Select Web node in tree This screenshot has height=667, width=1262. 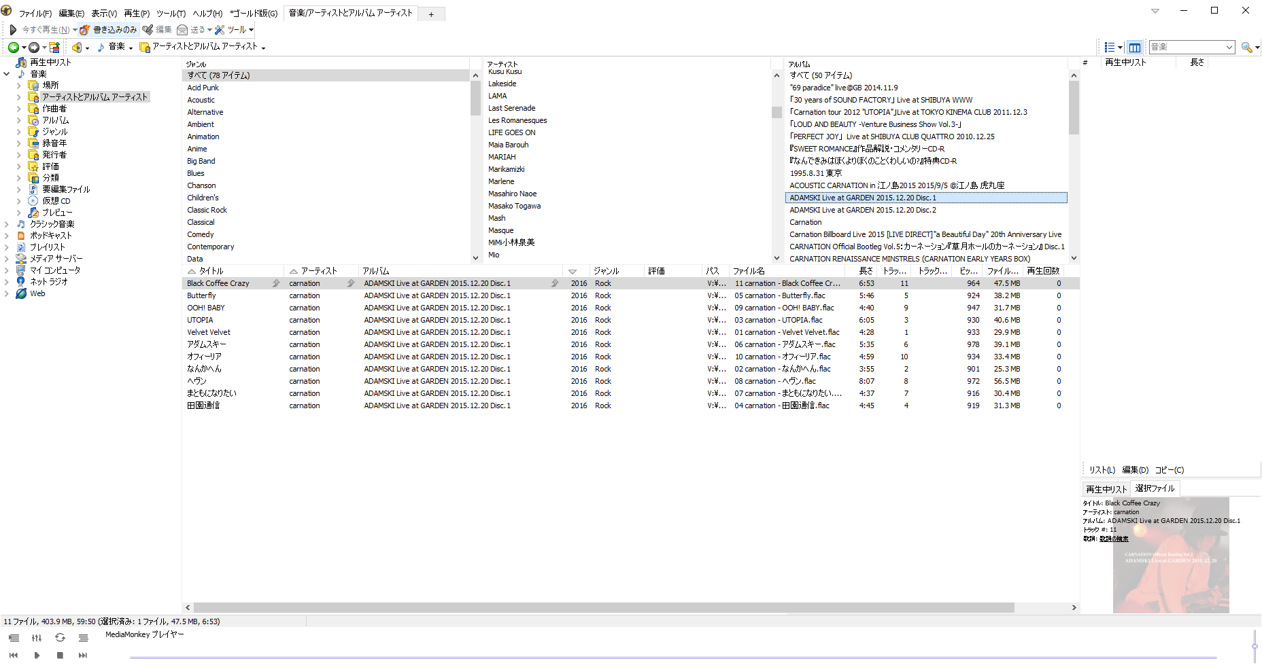pyautogui.click(x=37, y=293)
